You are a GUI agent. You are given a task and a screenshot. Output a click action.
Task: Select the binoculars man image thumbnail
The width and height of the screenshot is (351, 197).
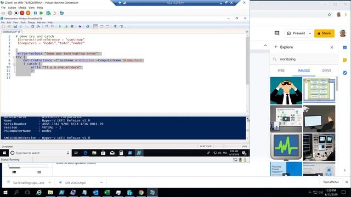286,91
